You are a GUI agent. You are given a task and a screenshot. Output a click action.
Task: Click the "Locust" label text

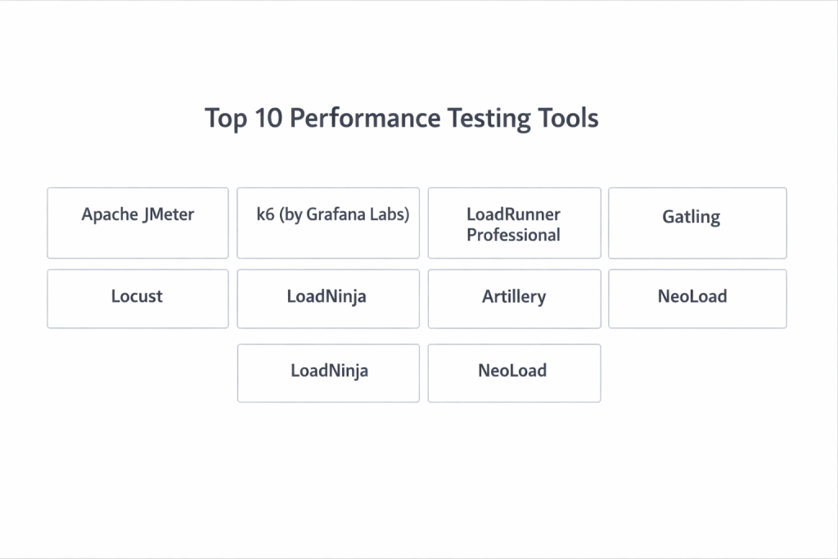(x=137, y=296)
